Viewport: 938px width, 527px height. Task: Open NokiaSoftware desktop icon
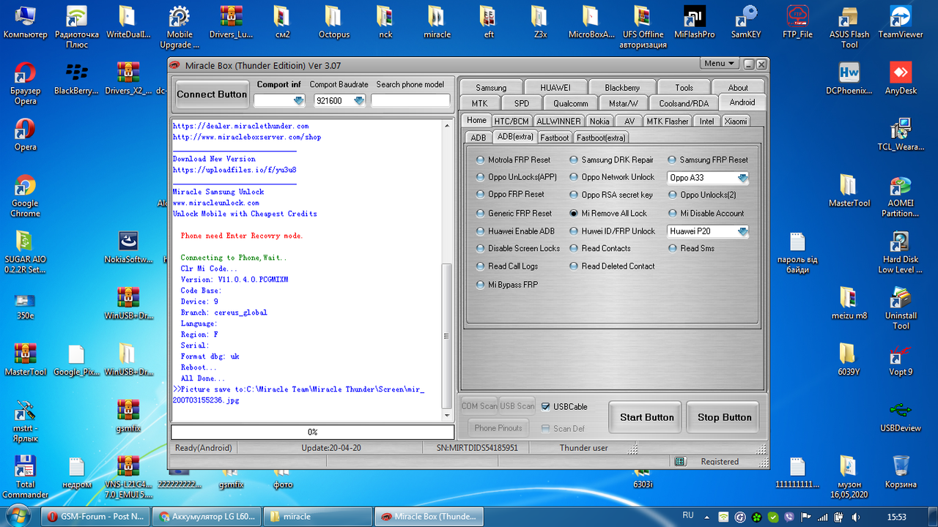(x=128, y=247)
